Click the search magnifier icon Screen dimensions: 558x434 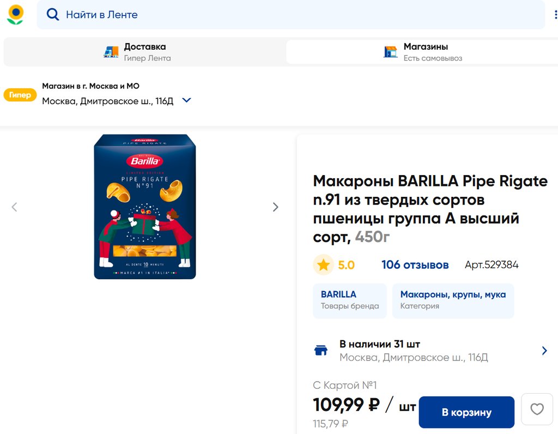pyautogui.click(x=53, y=15)
